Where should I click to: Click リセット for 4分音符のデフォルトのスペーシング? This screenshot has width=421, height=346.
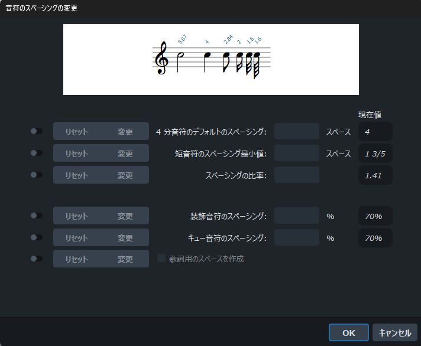click(77, 132)
